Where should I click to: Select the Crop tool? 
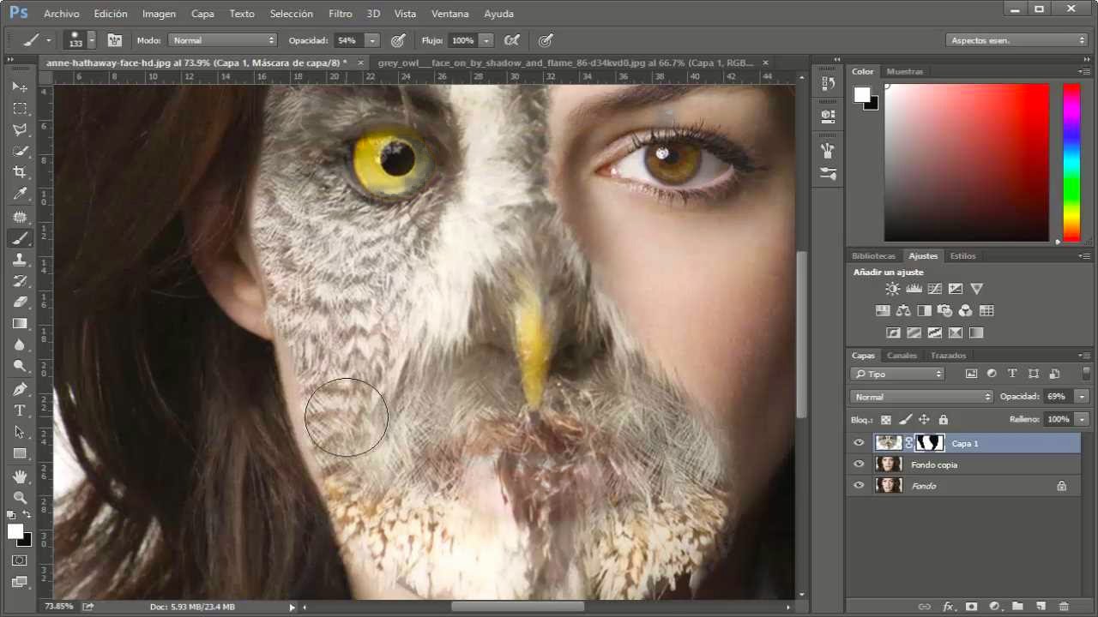coord(20,172)
